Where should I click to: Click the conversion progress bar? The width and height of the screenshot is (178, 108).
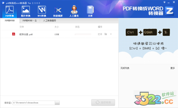pyautogui.click(x=83, y=34)
